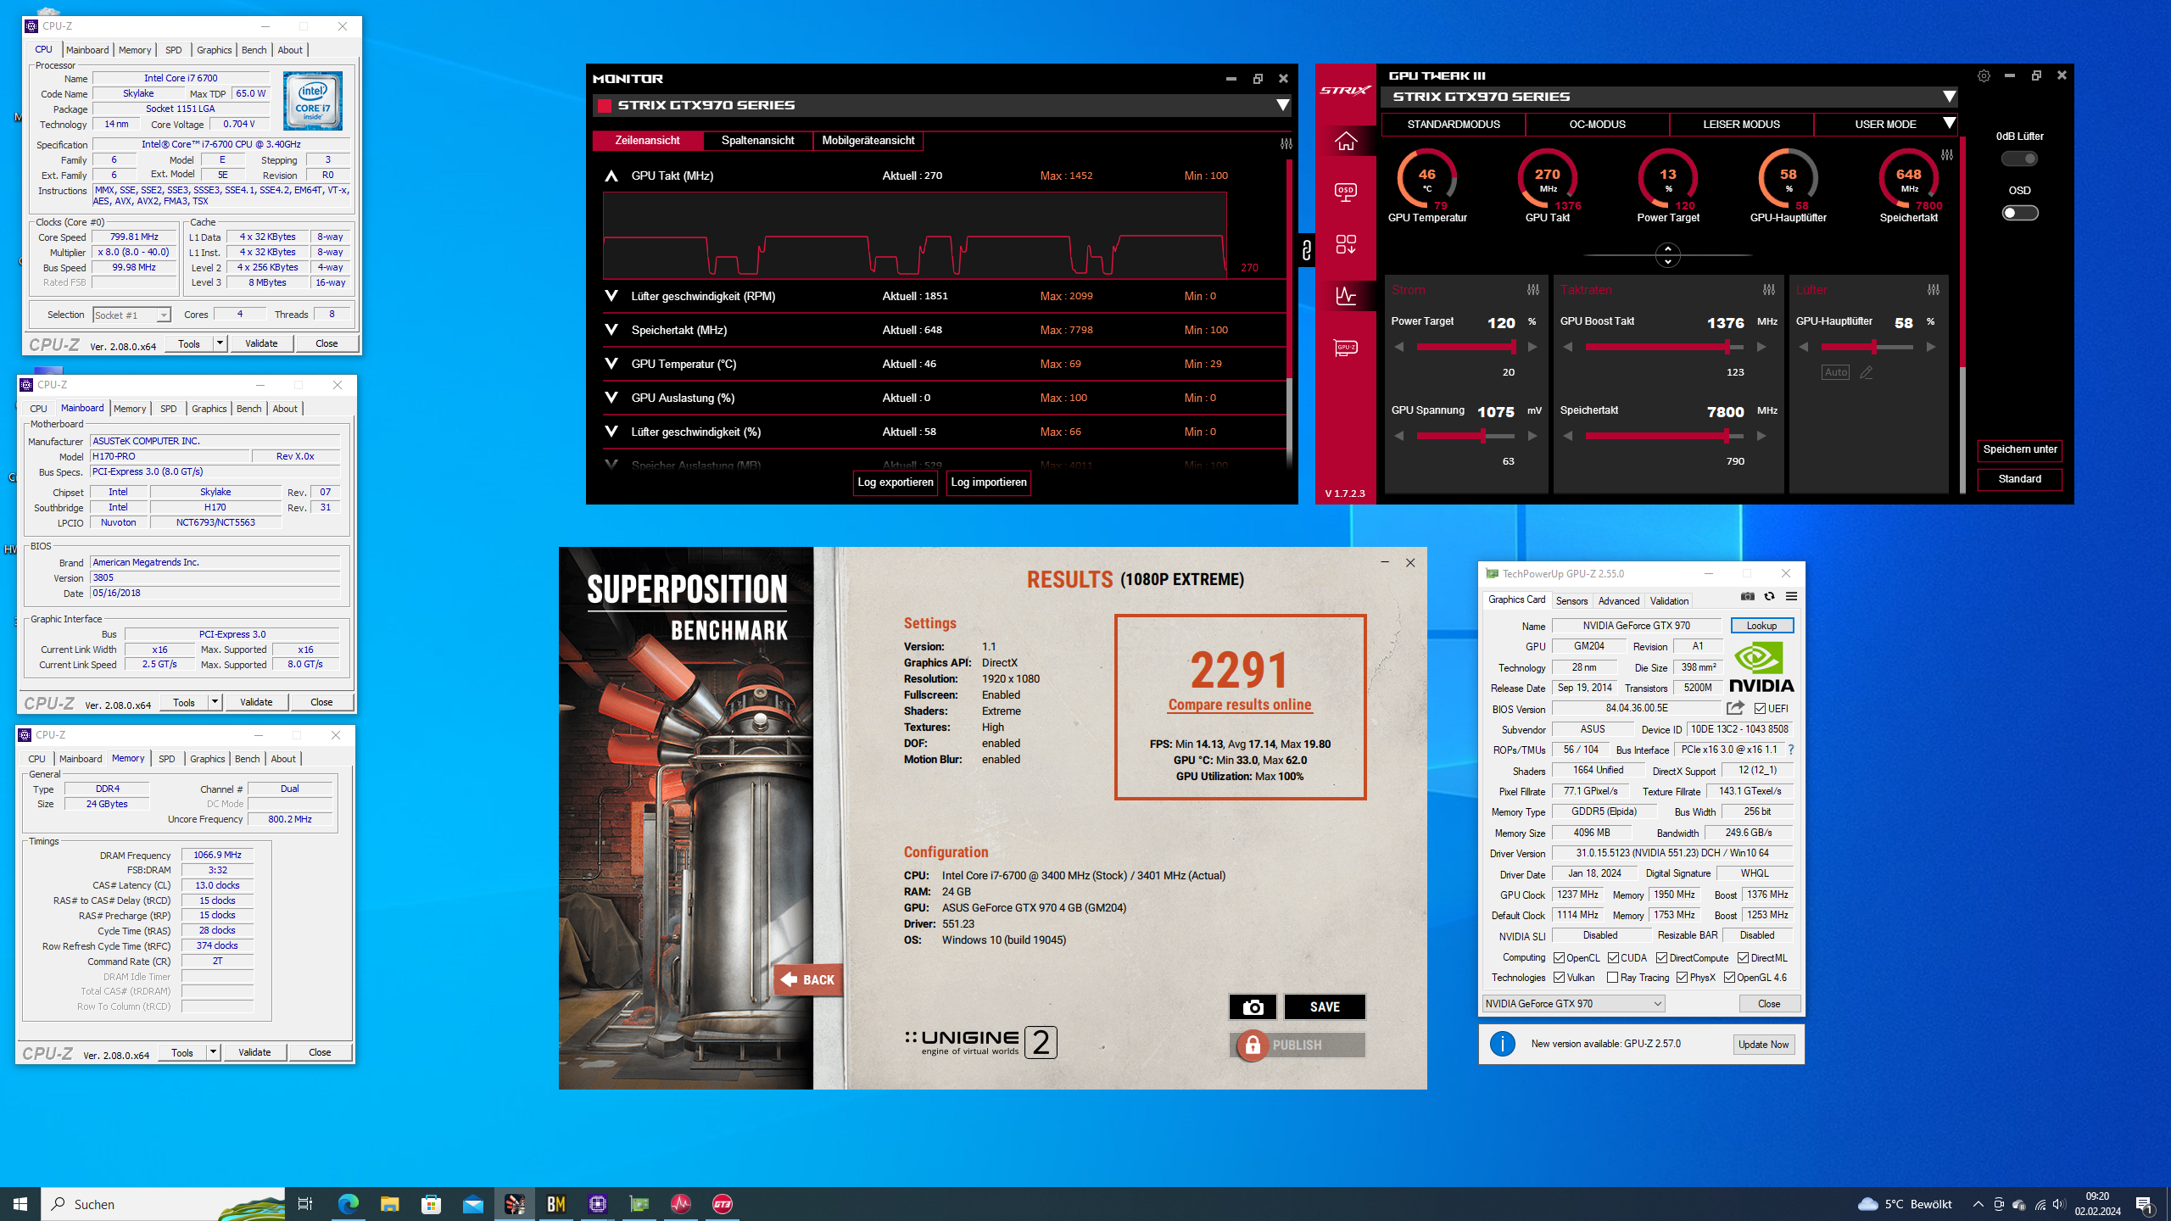Switch to Spaltenansicht in the Monitor window

click(757, 141)
